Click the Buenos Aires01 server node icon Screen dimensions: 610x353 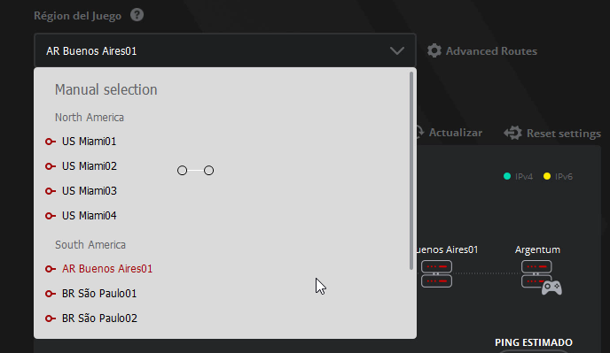[436, 273]
